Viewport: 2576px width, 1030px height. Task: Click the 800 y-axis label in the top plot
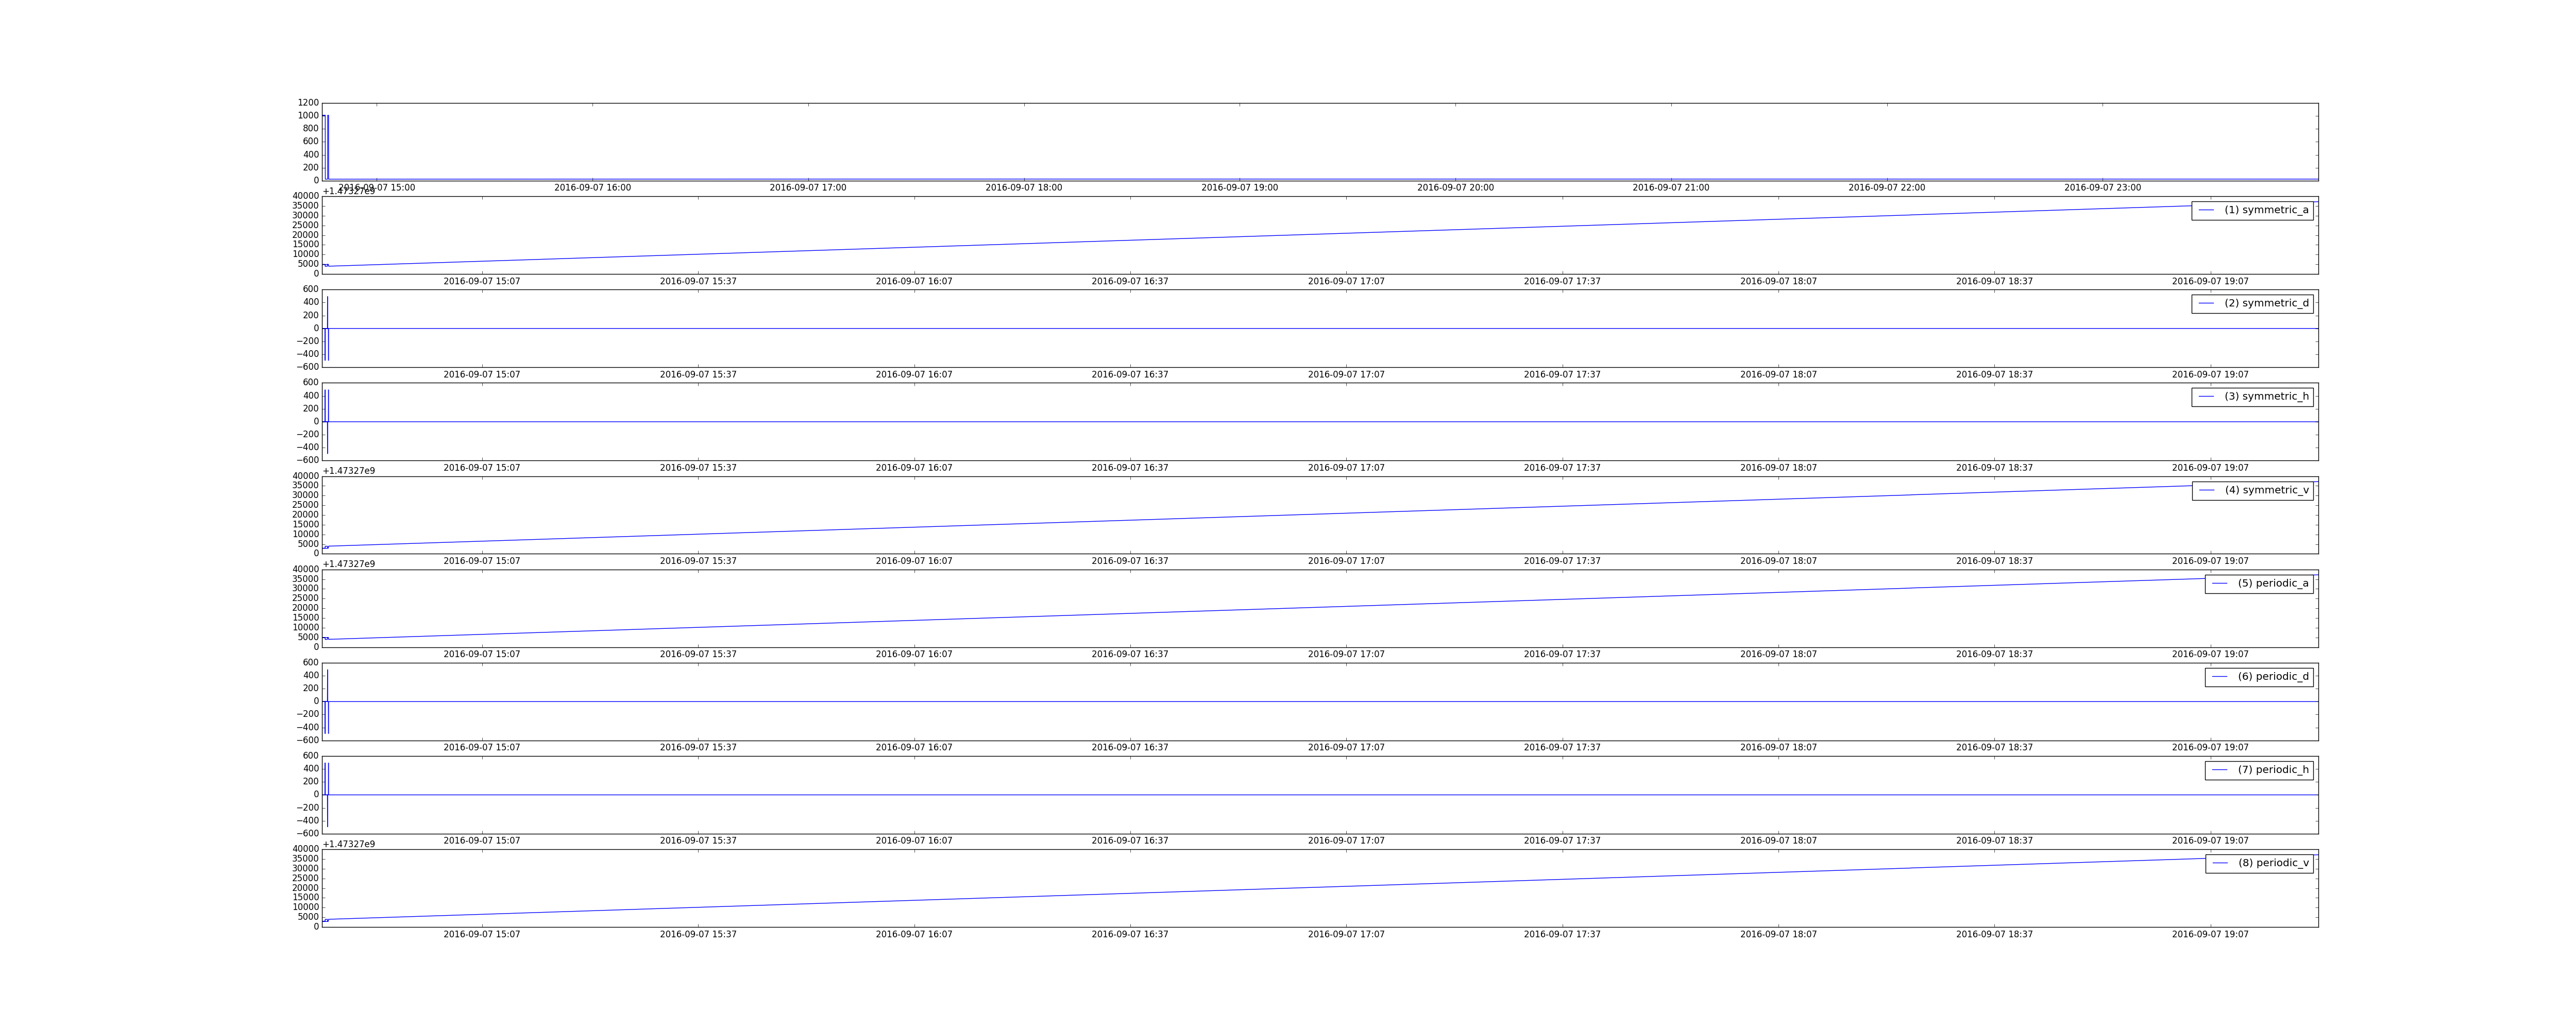pyautogui.click(x=311, y=129)
